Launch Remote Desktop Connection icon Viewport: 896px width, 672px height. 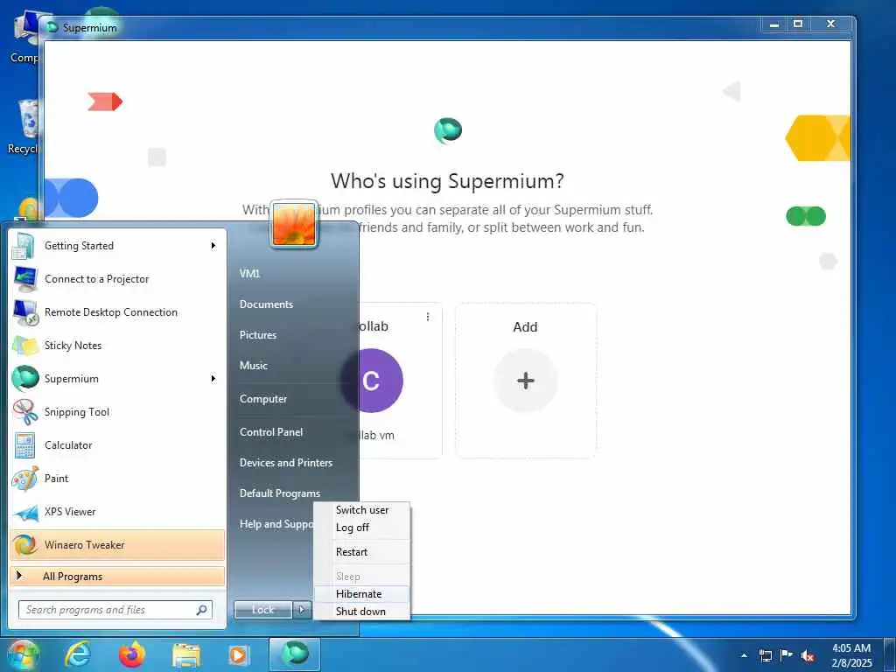[x=24, y=312]
